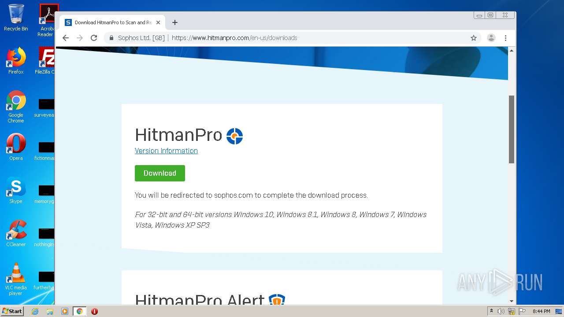Reload the HitmanPro downloads page
The width and height of the screenshot is (564, 317).
click(x=94, y=38)
